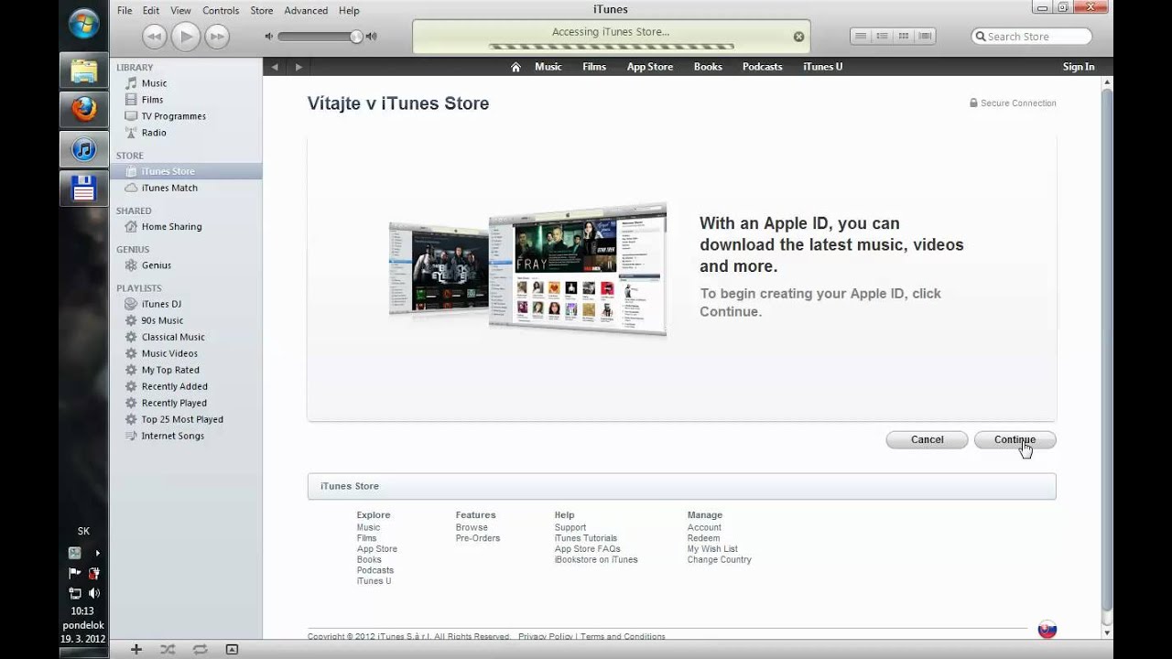Open iTunes Match in the sidebar
Viewport: 1172px width, 659px height.
pos(169,188)
